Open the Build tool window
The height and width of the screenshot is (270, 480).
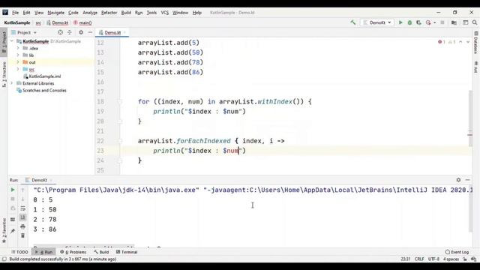(101, 252)
